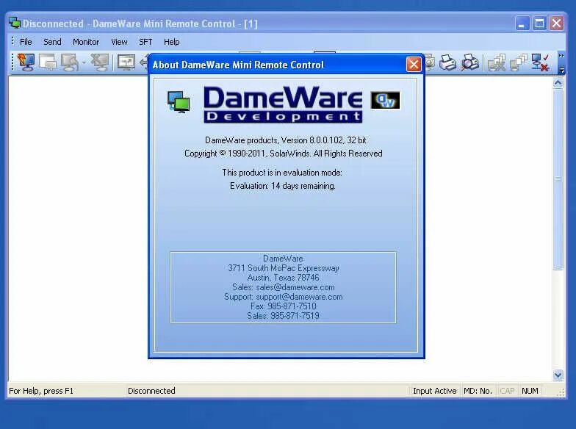This screenshot has height=429, width=576.
Task: Click the version 8.0.0.102 text line
Action: [x=285, y=140]
